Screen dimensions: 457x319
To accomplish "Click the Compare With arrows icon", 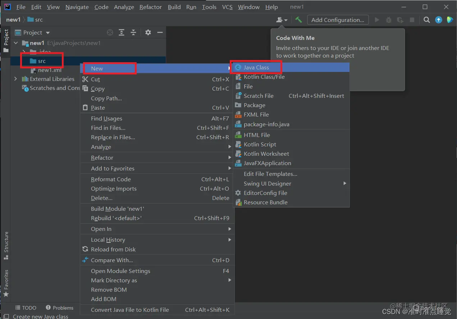I will [85, 260].
